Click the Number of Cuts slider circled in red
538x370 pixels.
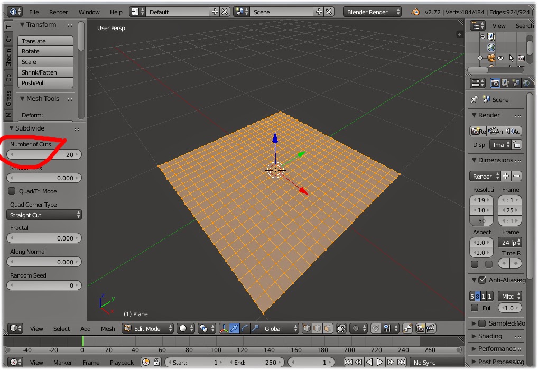point(44,154)
